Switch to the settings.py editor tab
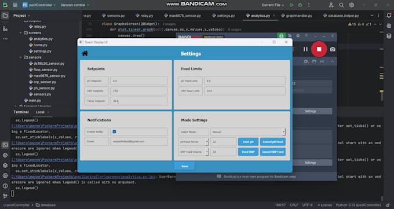This screenshot has width=394, height=209. (224, 16)
